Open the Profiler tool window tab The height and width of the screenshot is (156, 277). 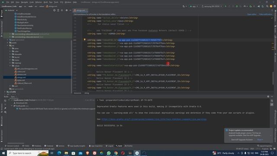point(129,146)
